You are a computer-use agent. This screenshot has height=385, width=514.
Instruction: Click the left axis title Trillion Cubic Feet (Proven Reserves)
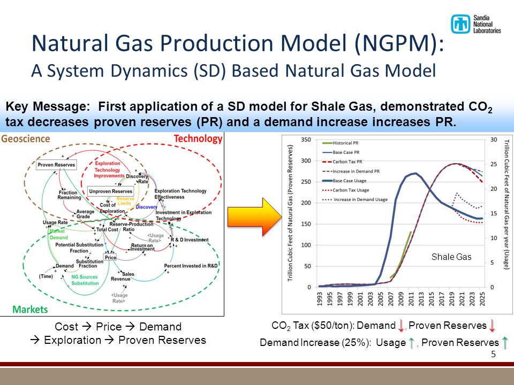(x=290, y=213)
